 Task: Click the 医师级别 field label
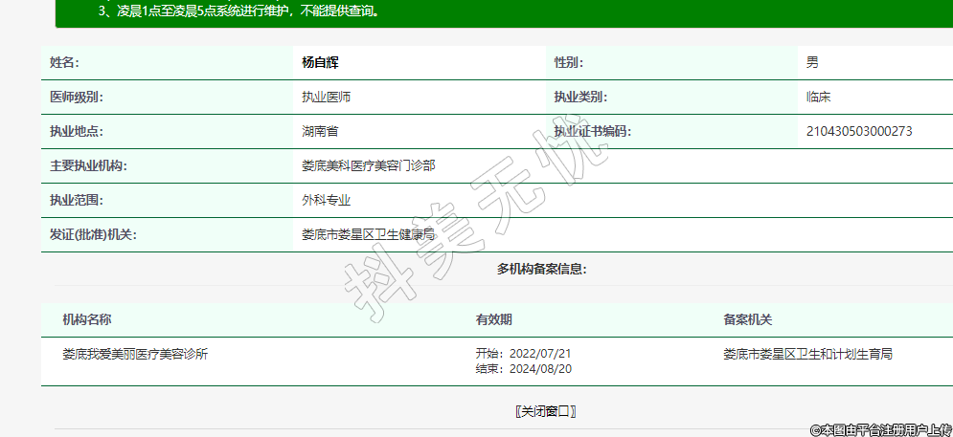(76, 98)
